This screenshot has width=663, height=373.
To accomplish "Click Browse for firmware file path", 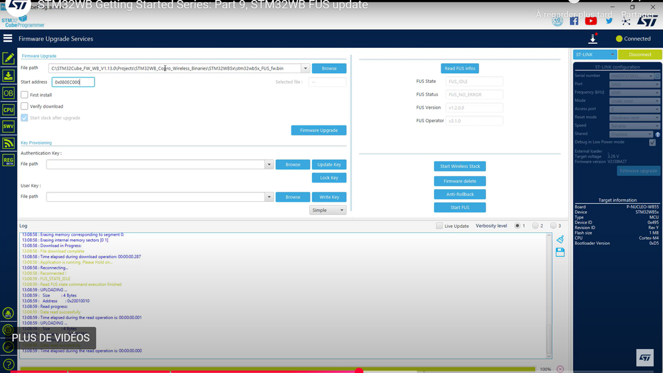I will pos(329,68).
